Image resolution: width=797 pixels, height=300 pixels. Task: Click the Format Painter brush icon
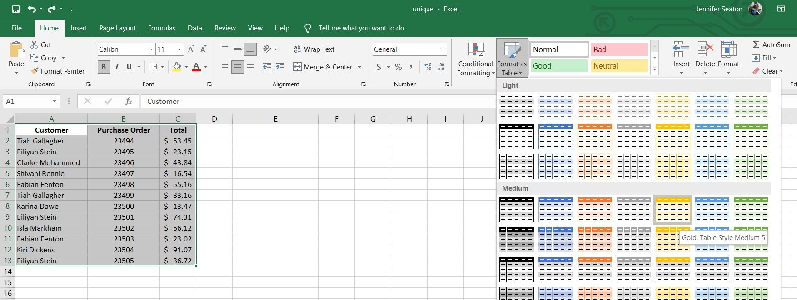35,71
